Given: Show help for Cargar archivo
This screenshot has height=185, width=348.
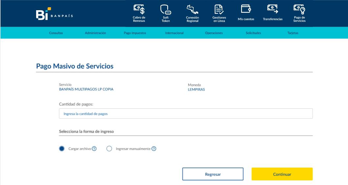Looking at the screenshot, I should click(94, 149).
